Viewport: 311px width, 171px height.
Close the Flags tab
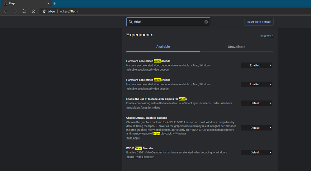pyautogui.click(x=48, y=3)
